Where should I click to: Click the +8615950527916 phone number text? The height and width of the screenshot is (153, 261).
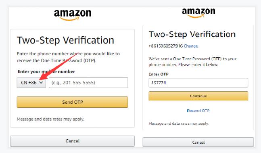tap(166, 46)
